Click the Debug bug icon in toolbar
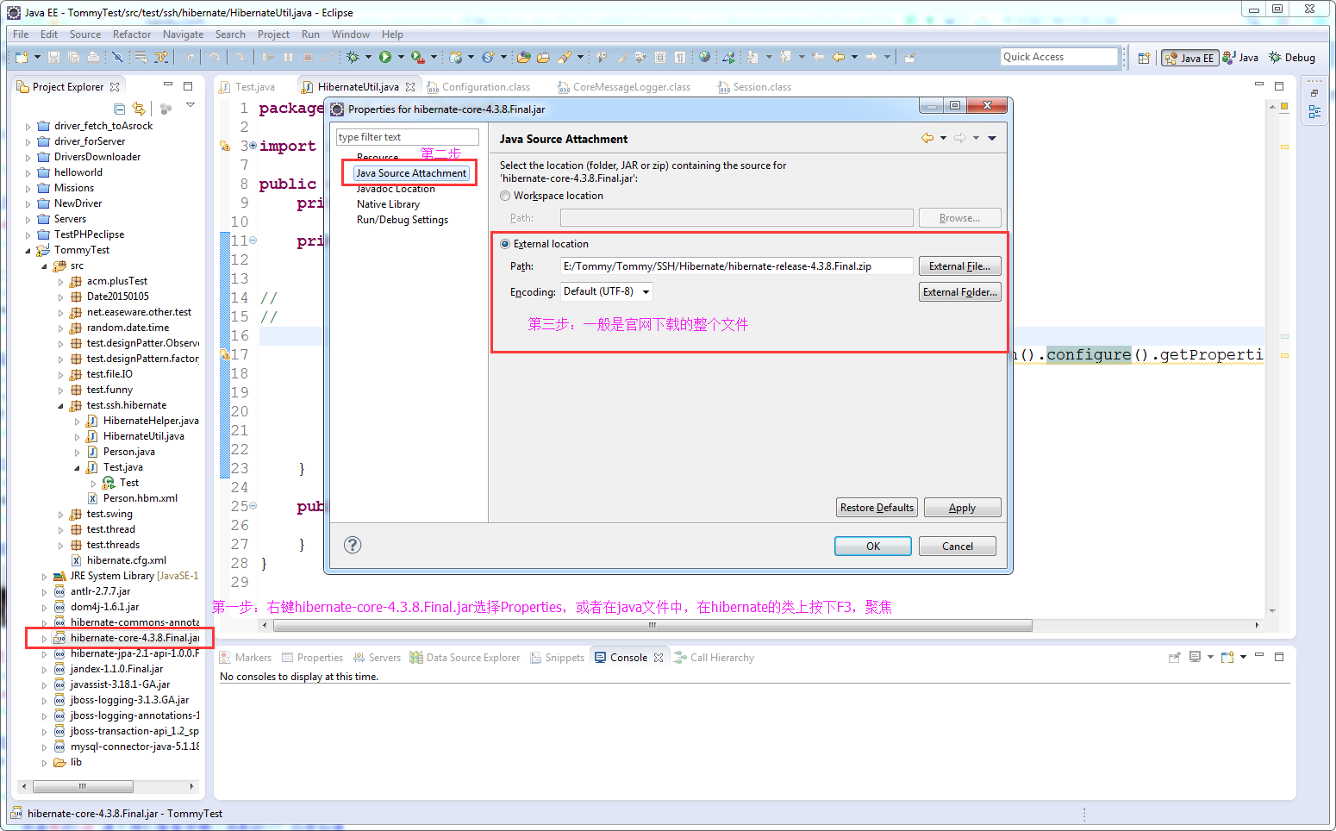The height and width of the screenshot is (831, 1336). pos(353,57)
